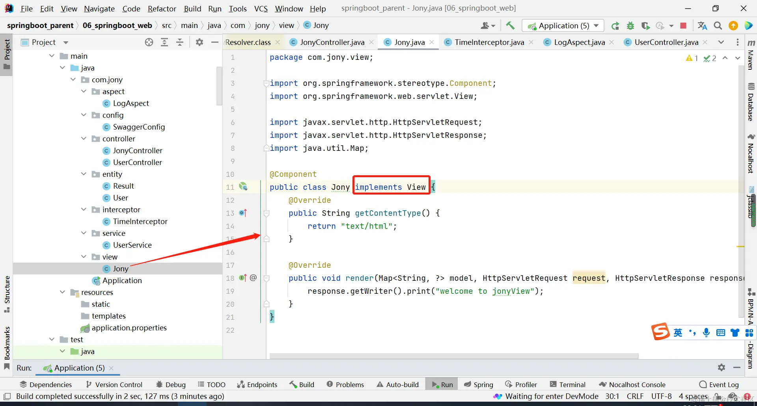Collapse all in Project panel
This screenshot has height=406, width=757.
pos(180,42)
